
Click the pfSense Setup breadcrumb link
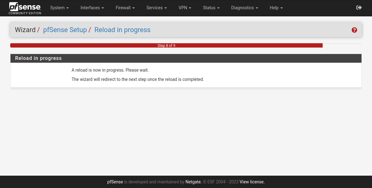click(65, 30)
